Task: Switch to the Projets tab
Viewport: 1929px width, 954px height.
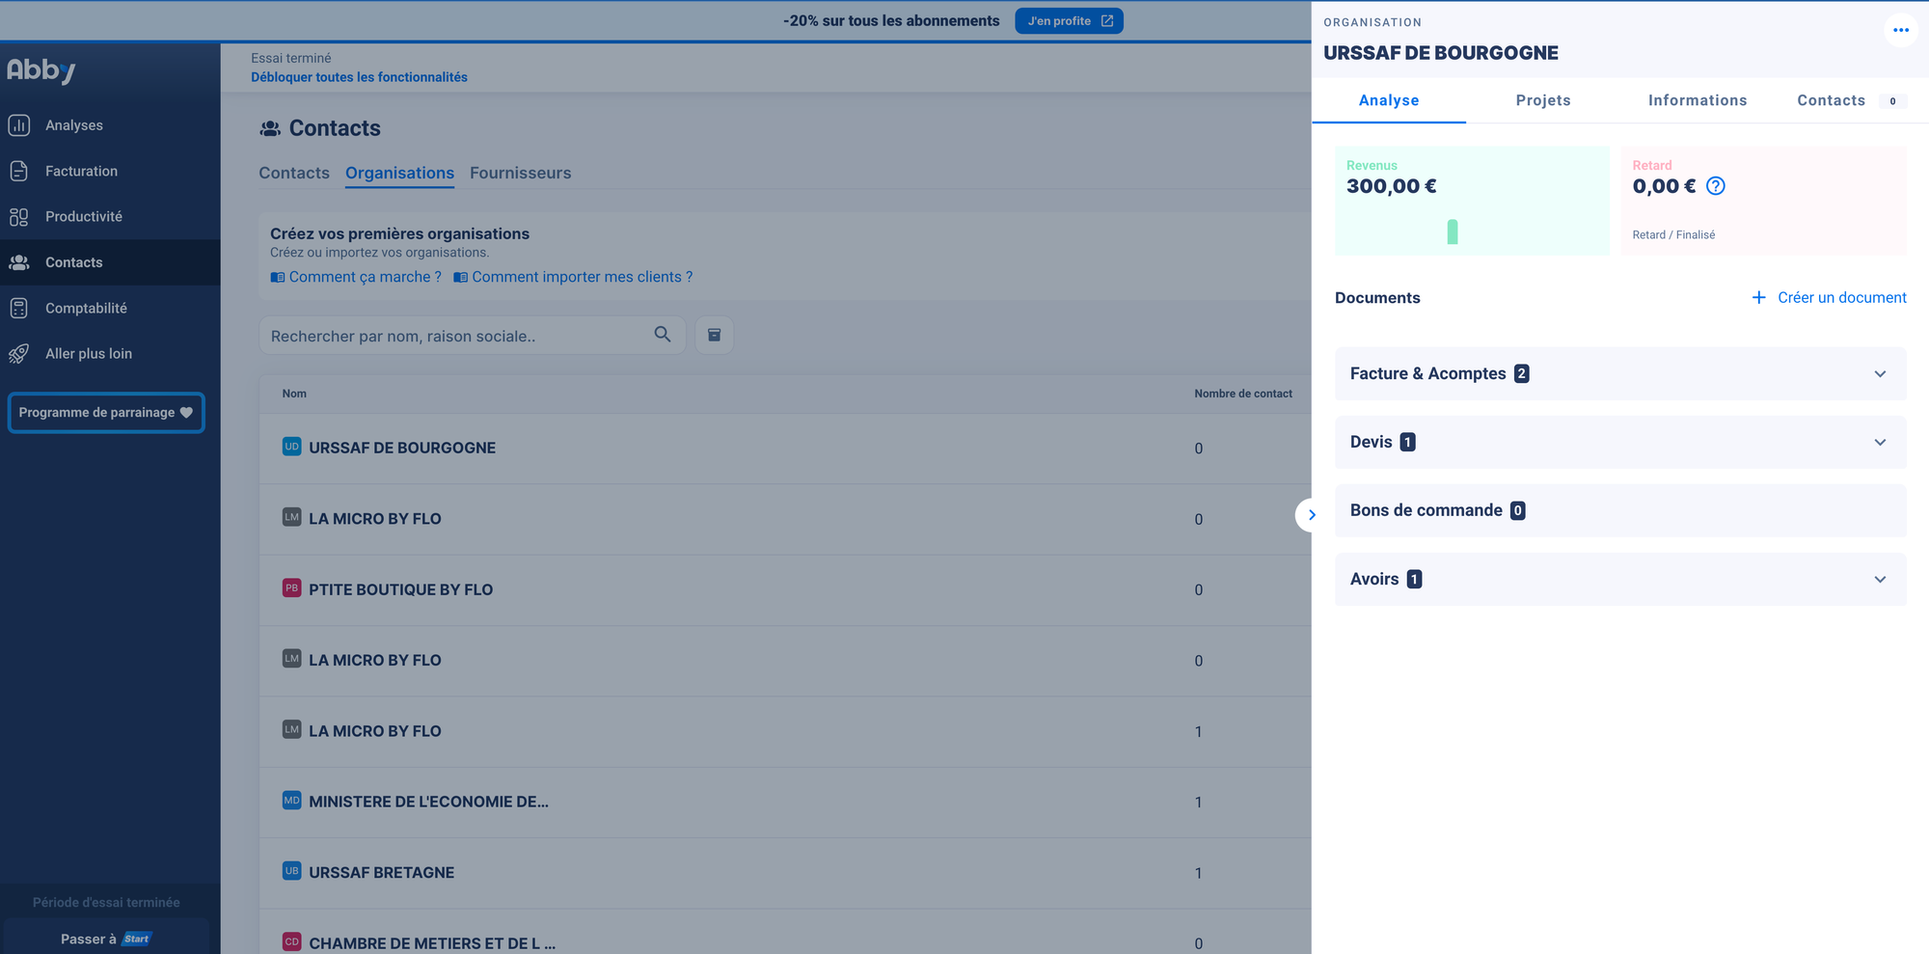Action: click(x=1543, y=100)
